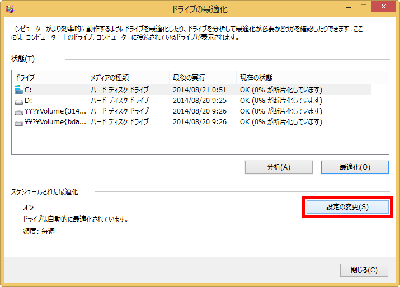Sort by 現在の状態 column header
Image resolution: width=400 pixels, height=287 pixels.
coord(304,78)
